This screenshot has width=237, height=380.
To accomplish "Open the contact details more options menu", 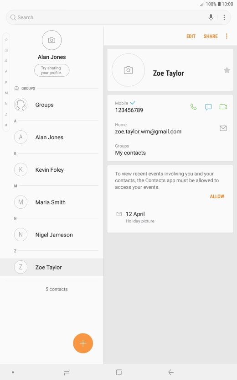I will [227, 36].
